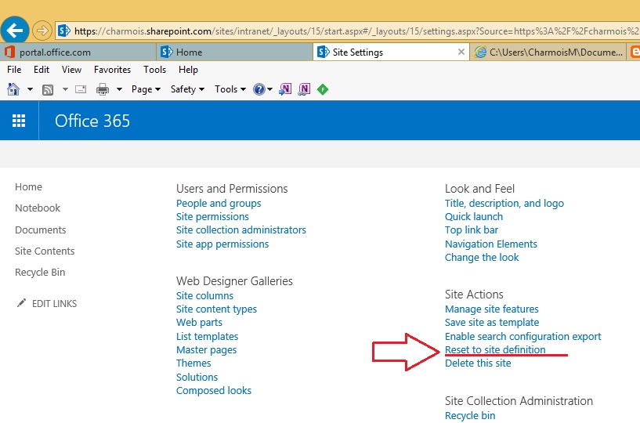Viewport: 640px width, 423px height.
Task: Click Delete this site
Action: pos(478,363)
